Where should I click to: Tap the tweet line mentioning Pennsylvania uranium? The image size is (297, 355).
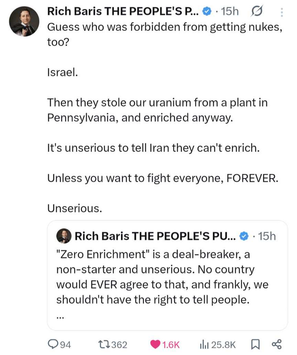[157, 110]
